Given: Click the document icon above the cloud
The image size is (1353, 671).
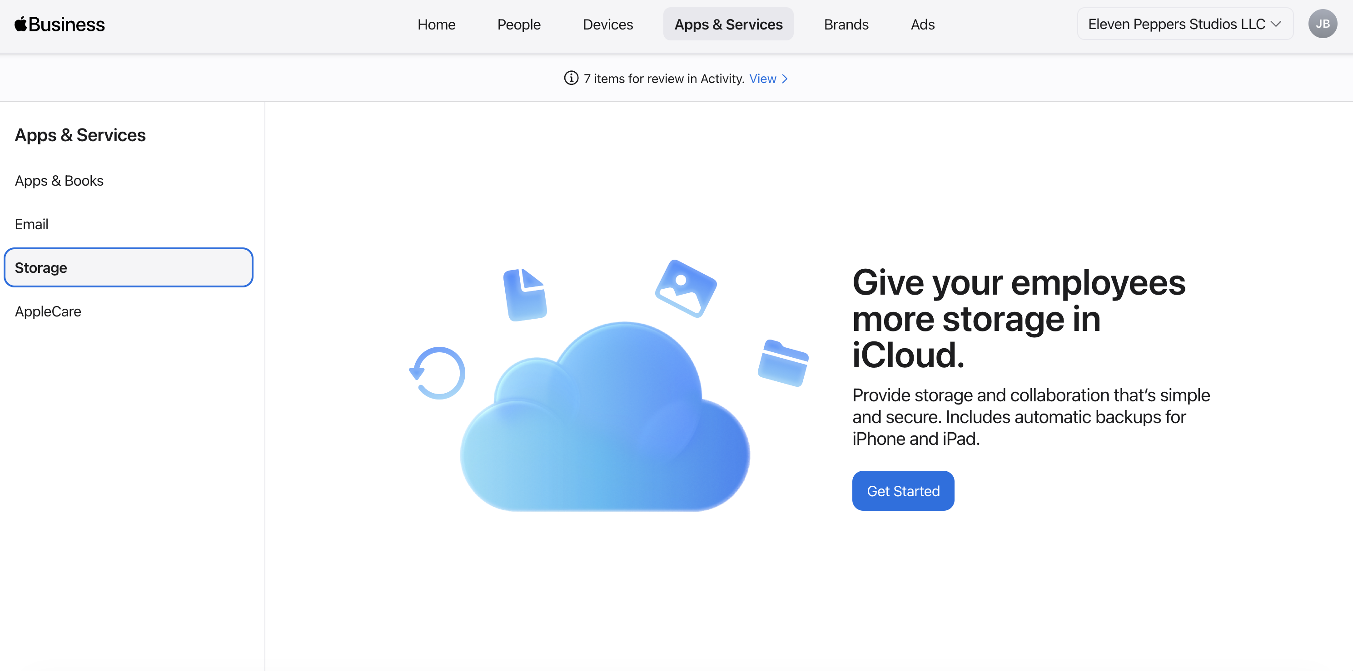Looking at the screenshot, I should (x=525, y=295).
